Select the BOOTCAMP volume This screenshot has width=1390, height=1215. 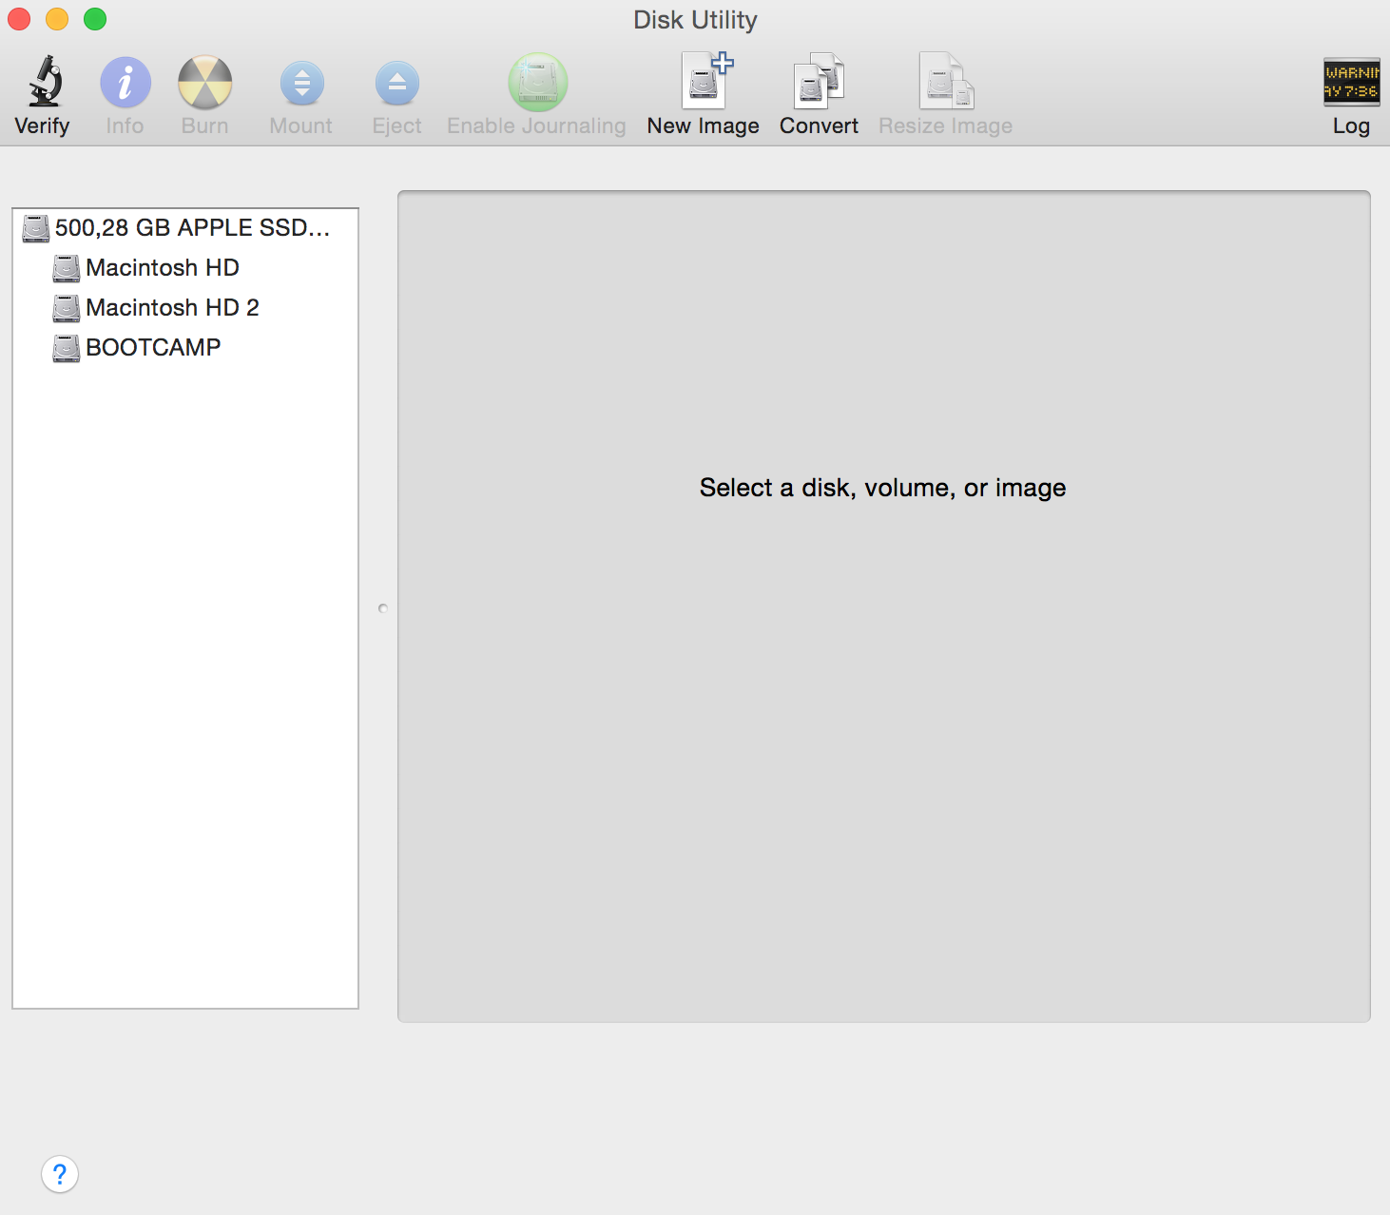(185, 348)
